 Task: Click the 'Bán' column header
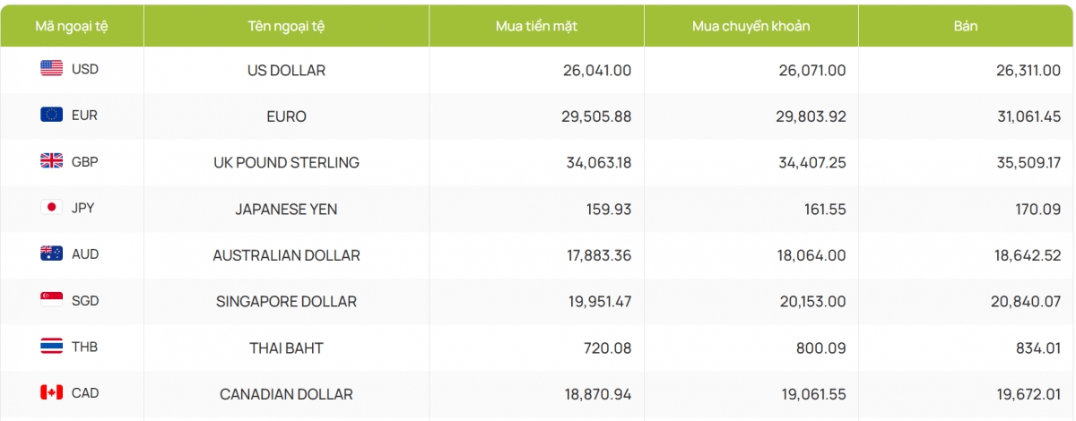[x=966, y=26]
